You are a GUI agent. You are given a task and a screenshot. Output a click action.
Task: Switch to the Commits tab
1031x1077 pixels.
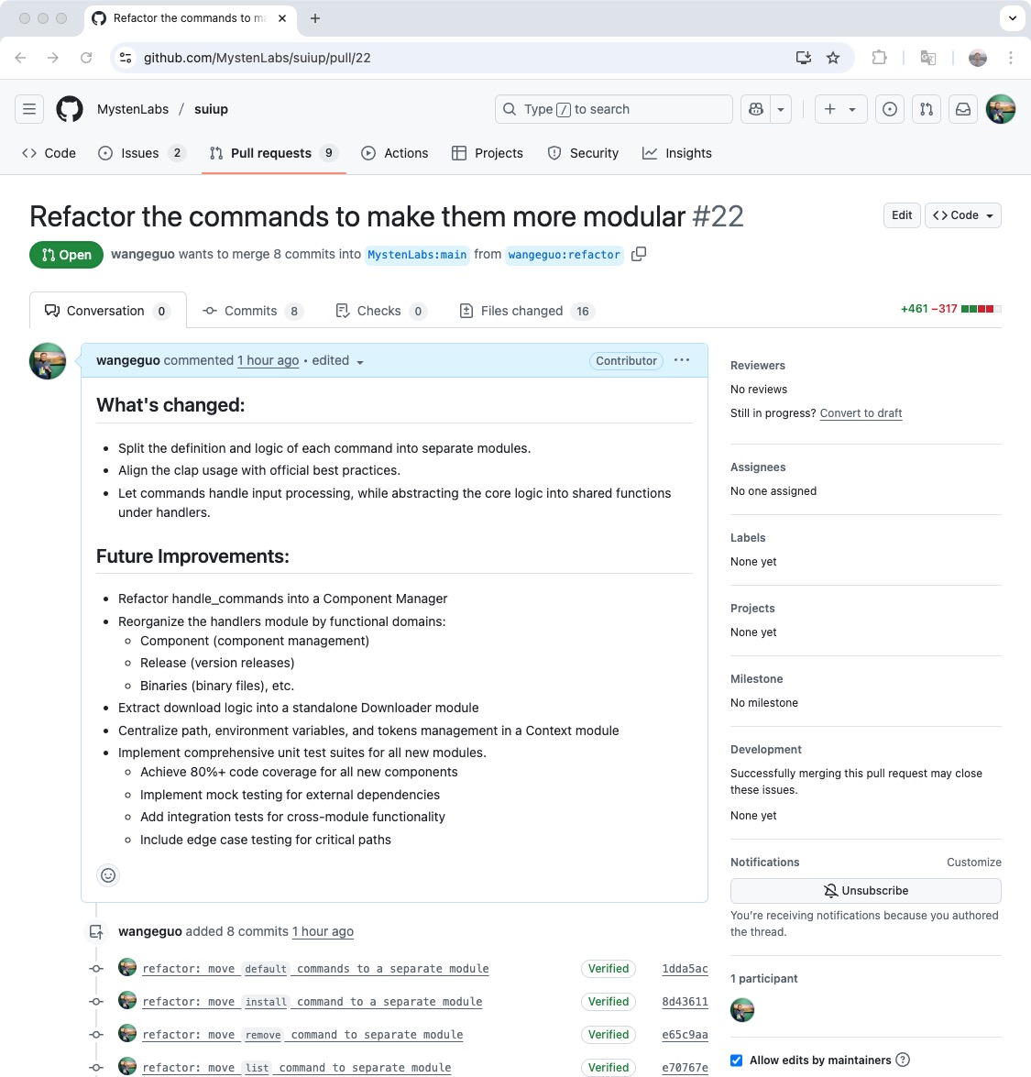point(254,311)
